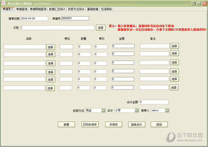
Task: Click 选择 beside sixth row 名称 field
Action: [x=50, y=88]
